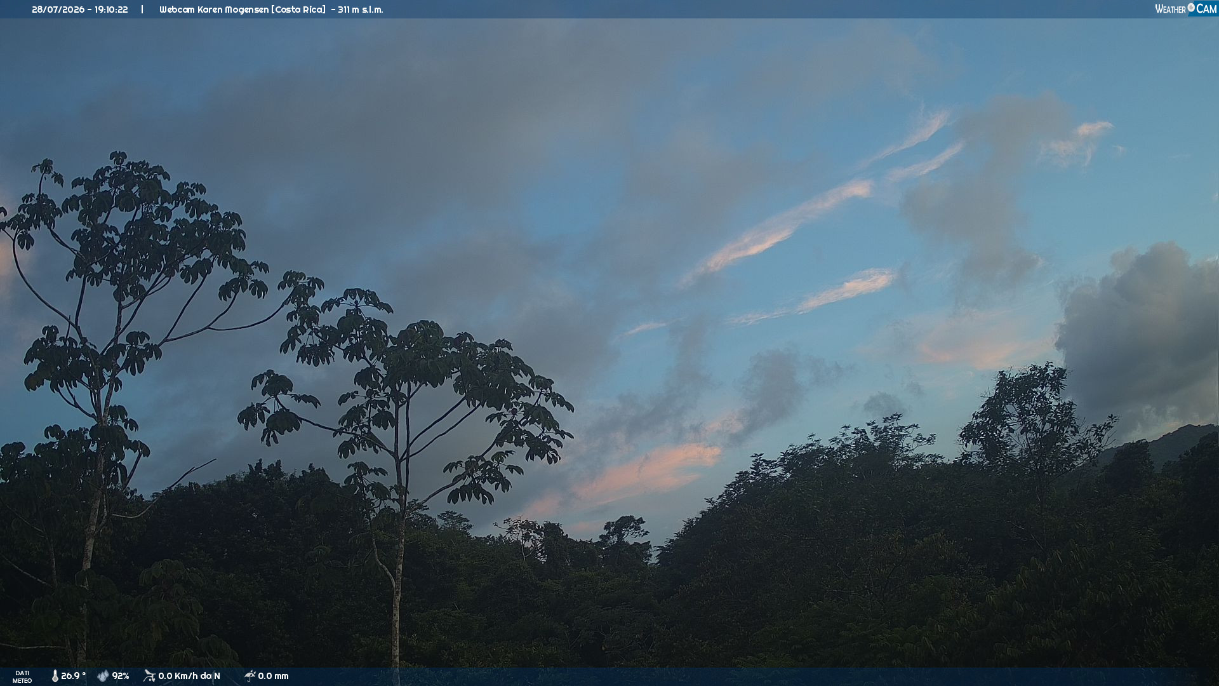The image size is (1219, 686).
Task: Click the '0.0 mm' rainfall value
Action: [273, 676]
